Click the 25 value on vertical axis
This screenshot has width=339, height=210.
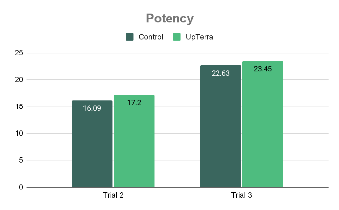[19, 53]
